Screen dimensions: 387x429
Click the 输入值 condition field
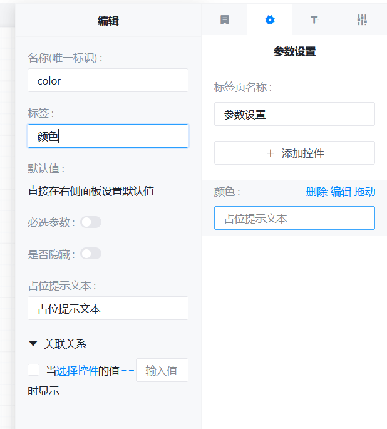point(162,371)
